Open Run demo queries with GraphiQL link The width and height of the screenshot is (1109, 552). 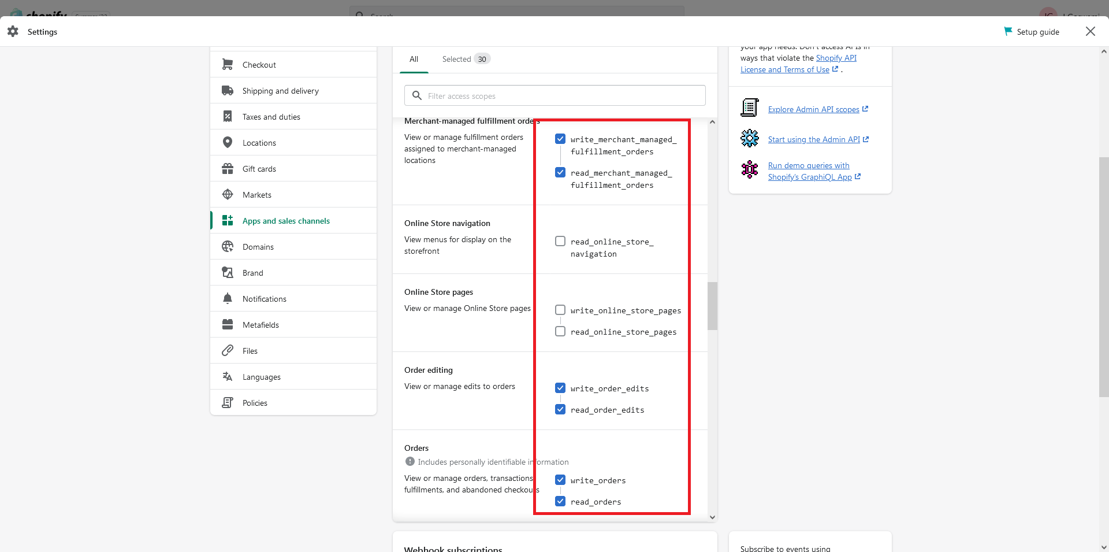point(814,171)
